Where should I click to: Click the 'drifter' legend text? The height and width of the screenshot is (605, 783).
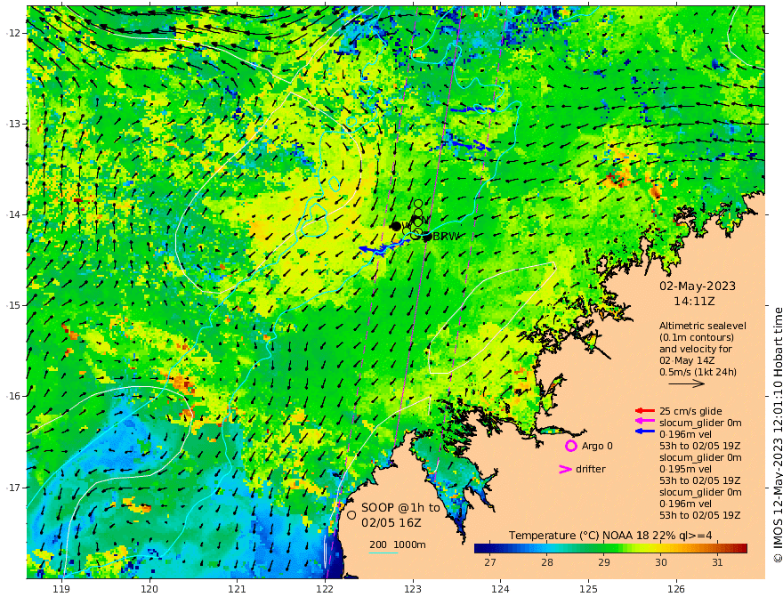[x=590, y=469]
